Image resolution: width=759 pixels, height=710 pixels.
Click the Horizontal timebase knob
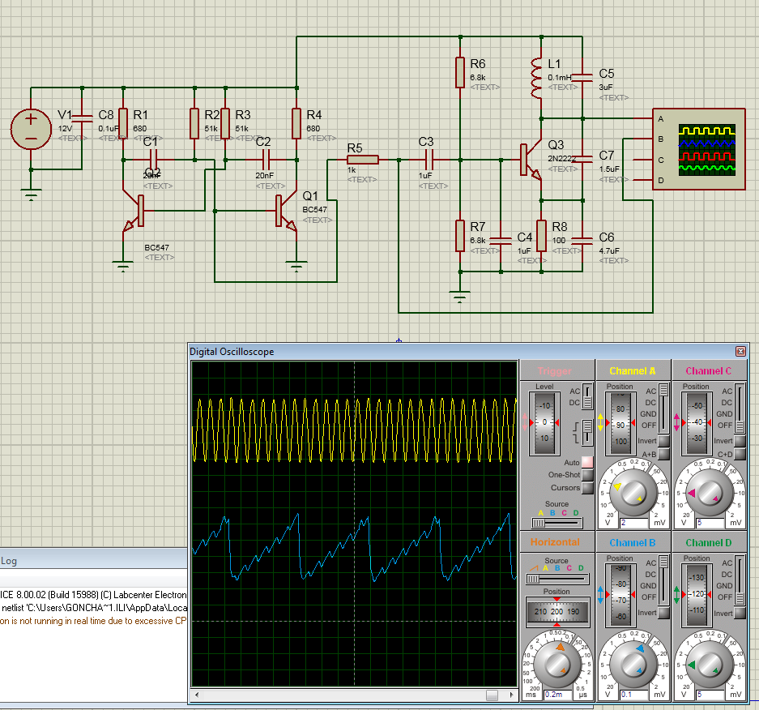(x=556, y=664)
